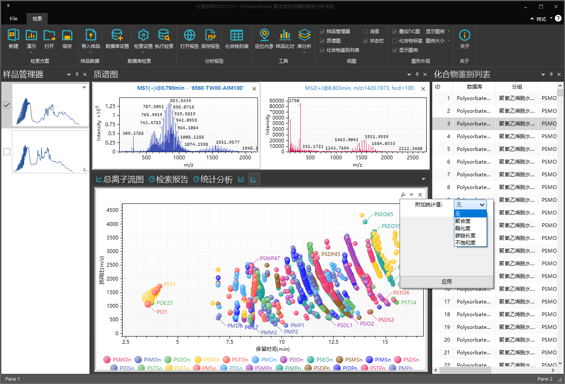Choose 不饱和度 from the dropdown list
Screen dimensions: 565x384
tap(470, 242)
